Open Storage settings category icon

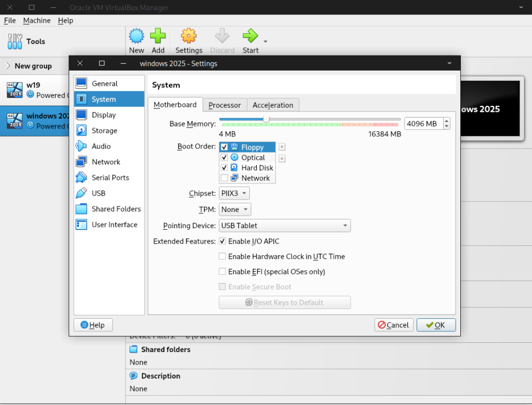82,130
